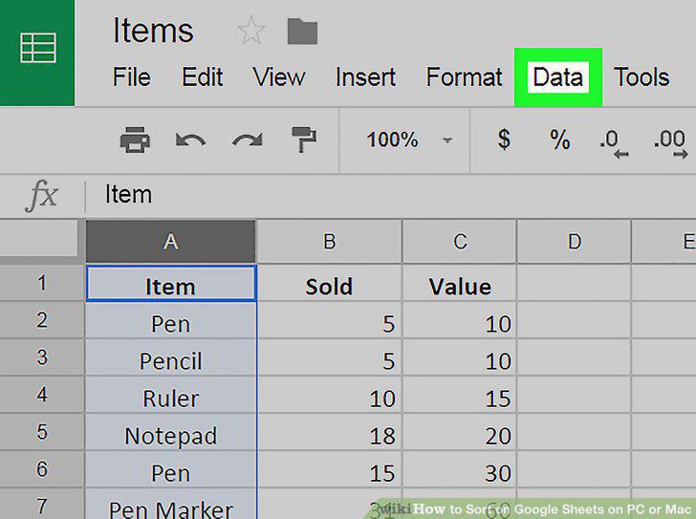Open the View menu
696x519 pixels.
point(279,76)
